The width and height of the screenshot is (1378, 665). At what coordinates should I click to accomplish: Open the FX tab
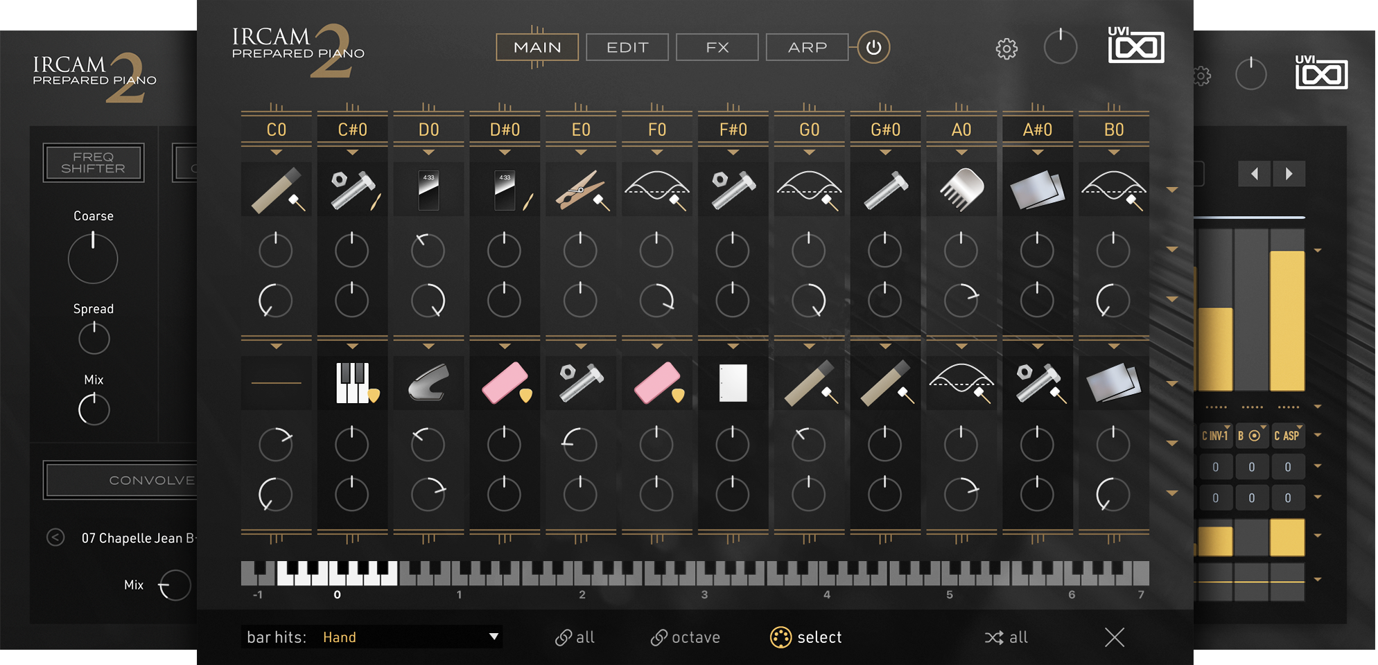717,46
